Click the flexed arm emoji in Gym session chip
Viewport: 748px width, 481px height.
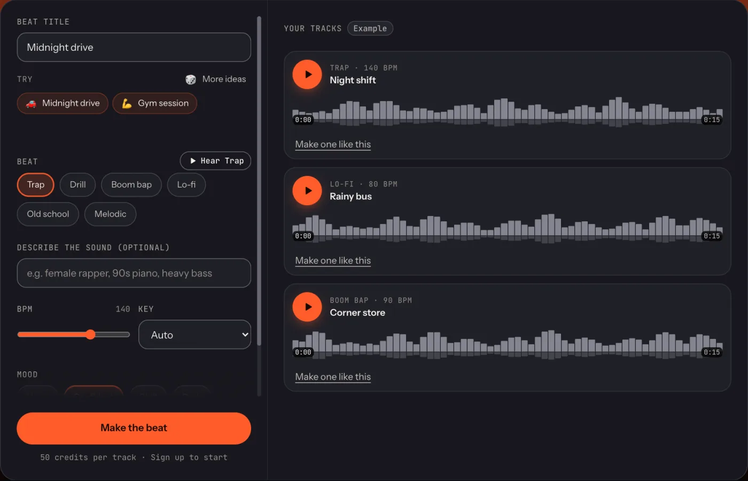point(127,103)
